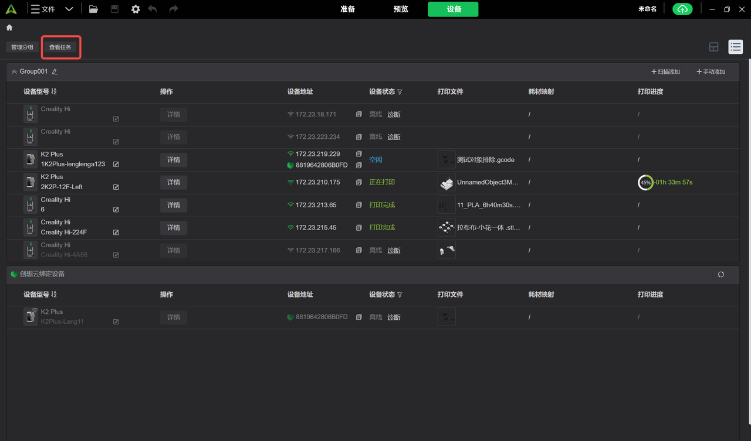Click the 查看任务 button
This screenshot has height=441, width=751.
click(60, 47)
